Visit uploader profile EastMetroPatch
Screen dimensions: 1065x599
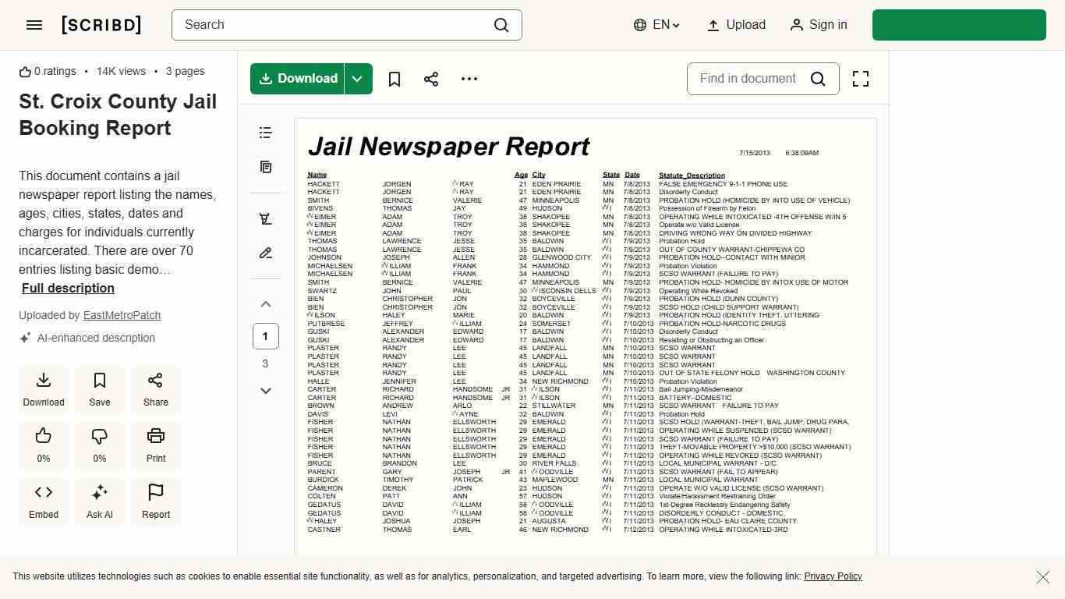tap(122, 315)
